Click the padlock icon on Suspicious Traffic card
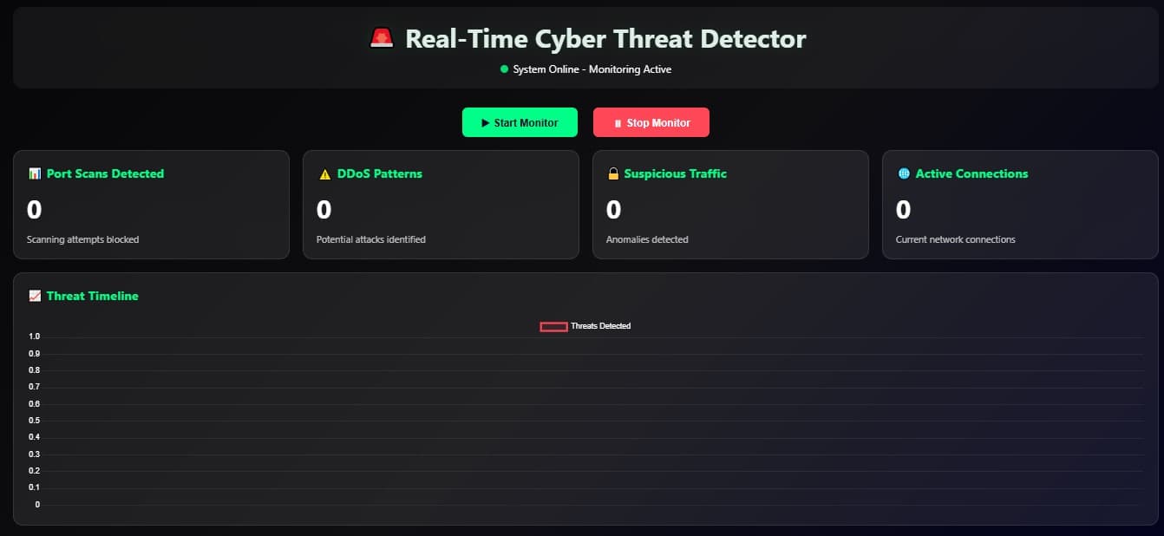The image size is (1164, 536). (614, 173)
